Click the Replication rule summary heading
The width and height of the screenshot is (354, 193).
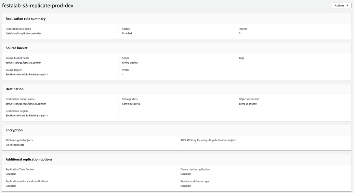coord(26,19)
